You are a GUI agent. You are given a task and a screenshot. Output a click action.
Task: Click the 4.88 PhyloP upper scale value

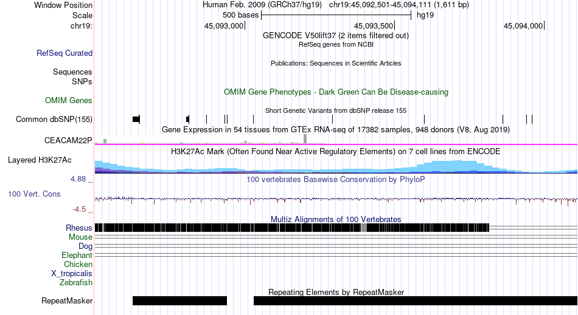click(x=78, y=179)
